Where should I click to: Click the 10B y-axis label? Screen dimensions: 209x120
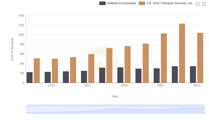coord(21,35)
